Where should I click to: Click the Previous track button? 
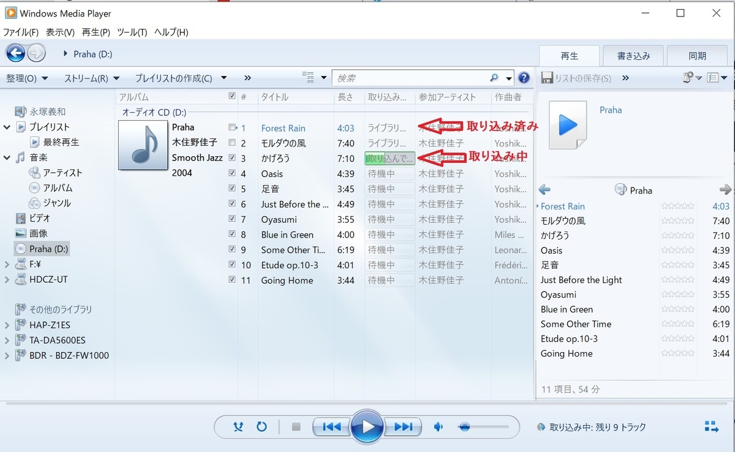click(331, 427)
